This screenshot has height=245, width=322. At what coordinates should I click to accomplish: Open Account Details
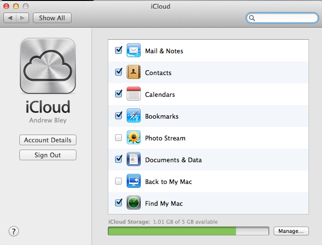pos(48,140)
